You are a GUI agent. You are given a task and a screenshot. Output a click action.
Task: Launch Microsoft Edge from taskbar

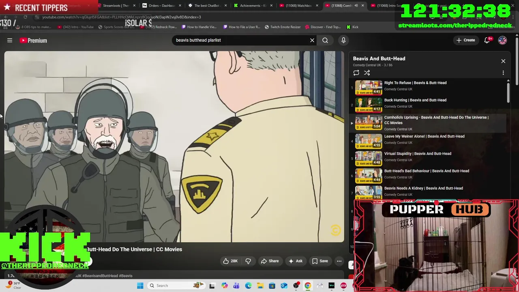248,286
